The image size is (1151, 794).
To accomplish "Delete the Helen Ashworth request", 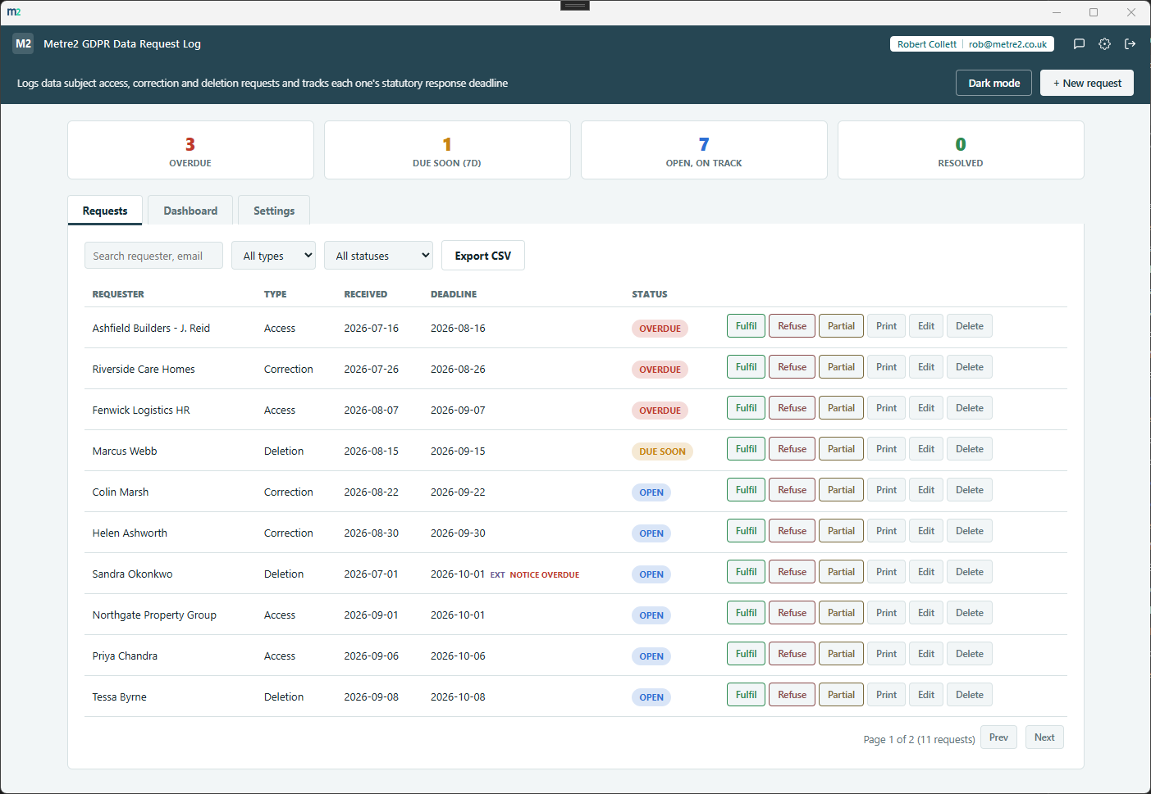I will point(970,531).
